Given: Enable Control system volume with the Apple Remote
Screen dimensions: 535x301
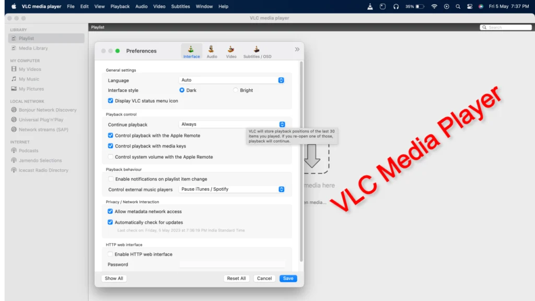Looking at the screenshot, I should coord(110,157).
